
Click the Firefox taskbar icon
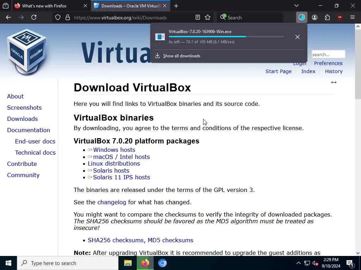pyautogui.click(x=145, y=263)
